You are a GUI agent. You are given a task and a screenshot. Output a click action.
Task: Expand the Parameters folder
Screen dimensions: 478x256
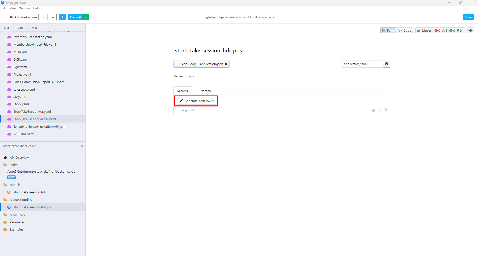point(18,222)
